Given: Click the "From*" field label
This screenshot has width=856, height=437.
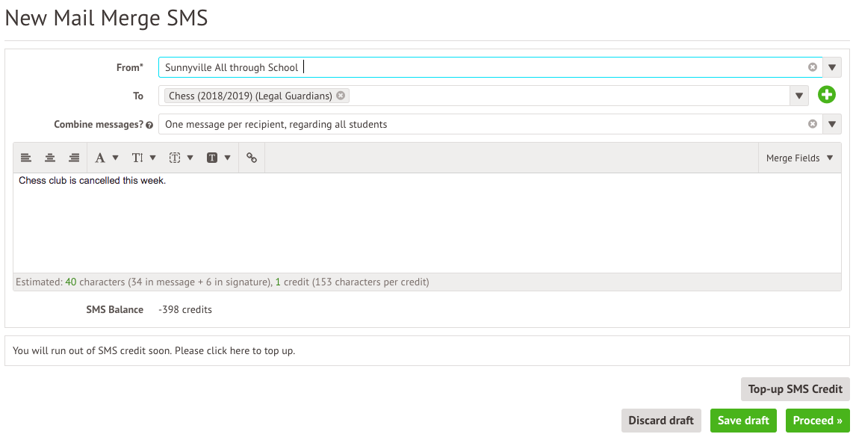Looking at the screenshot, I should click(130, 67).
